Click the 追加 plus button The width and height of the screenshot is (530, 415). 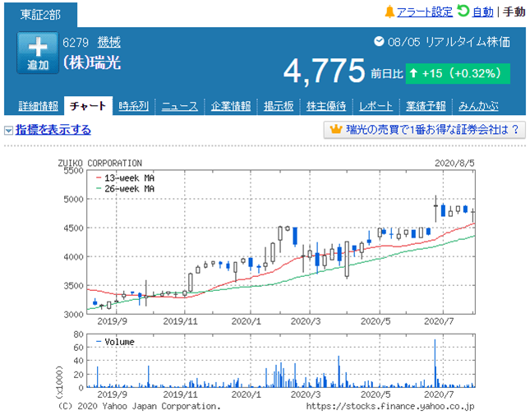38,53
